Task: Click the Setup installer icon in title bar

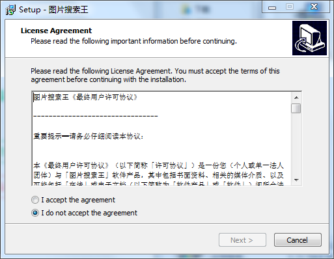Action: click(x=10, y=10)
